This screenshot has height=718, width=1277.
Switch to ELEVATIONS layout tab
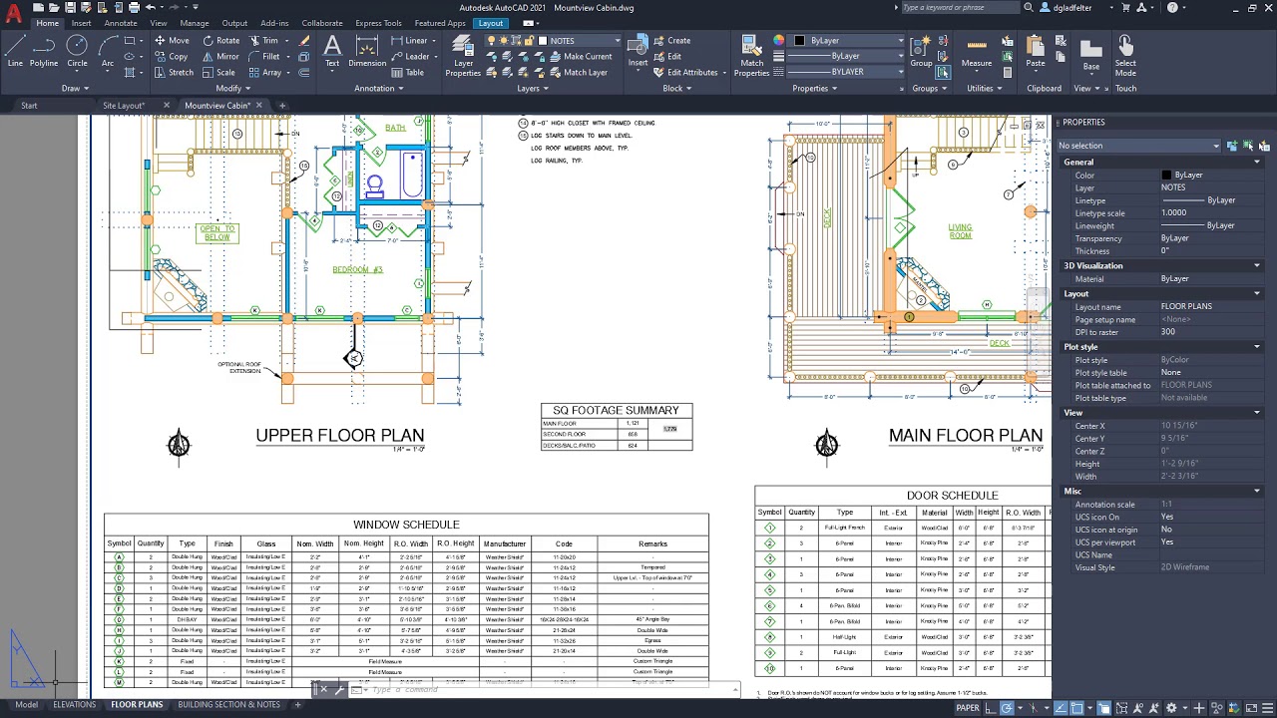(x=75, y=705)
